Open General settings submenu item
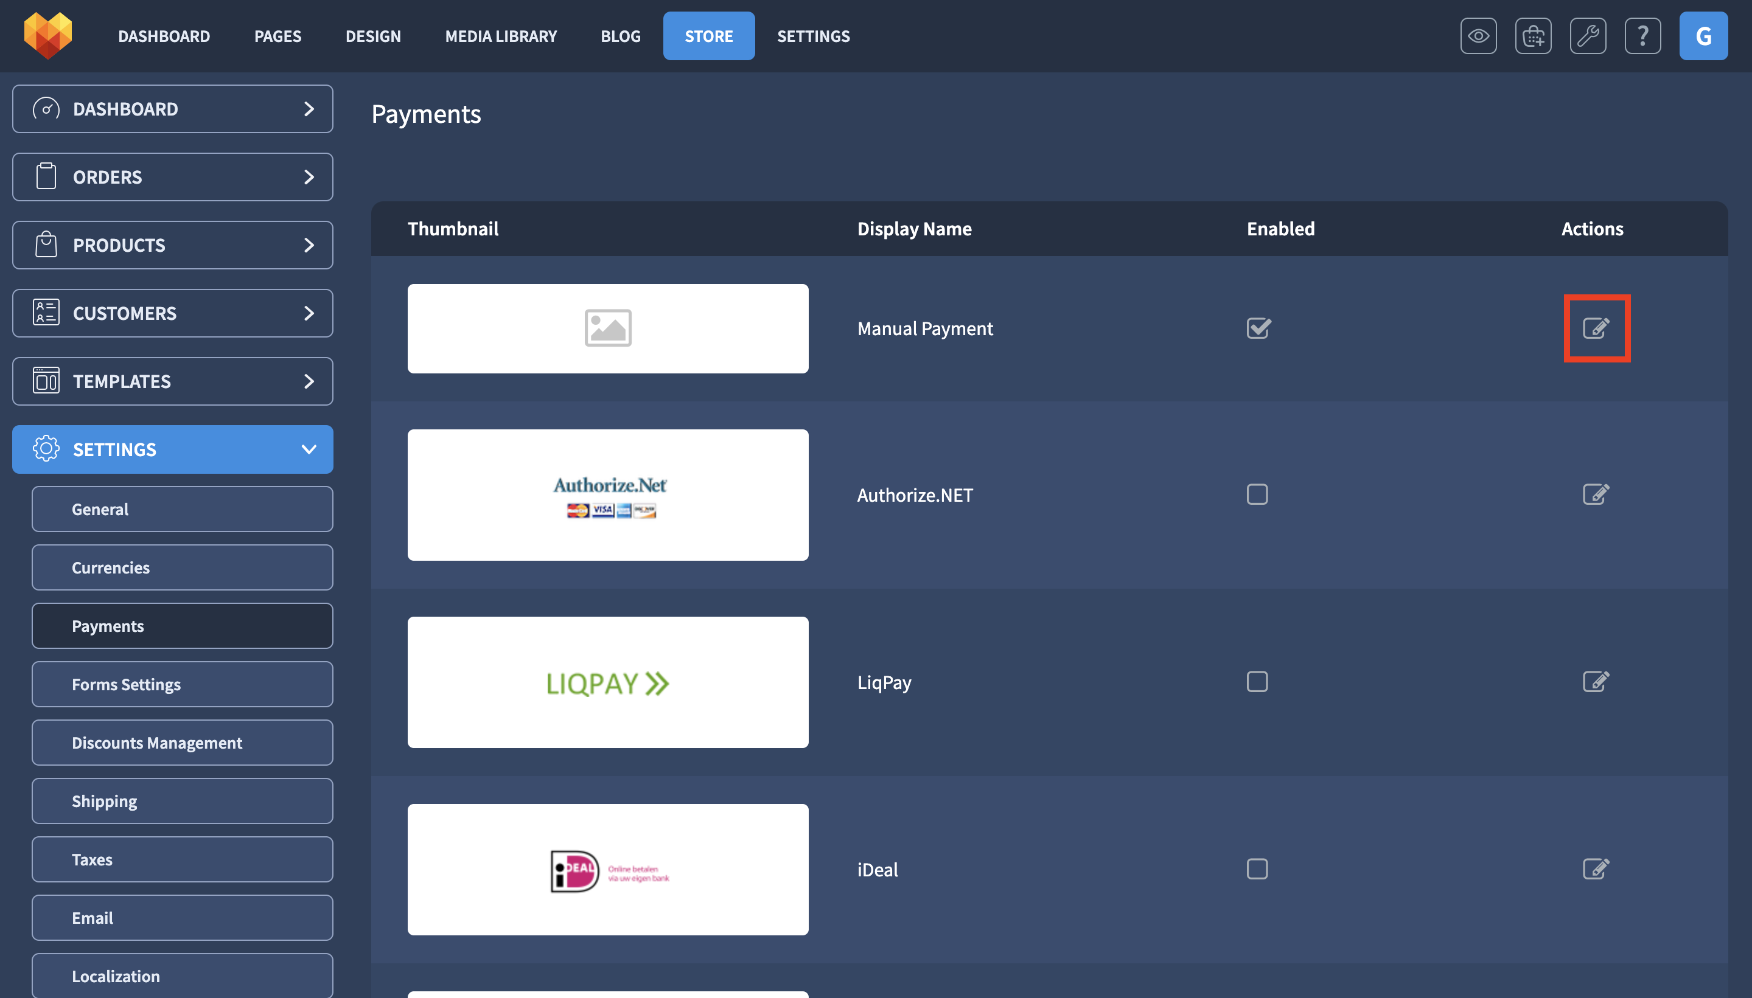 click(x=183, y=509)
